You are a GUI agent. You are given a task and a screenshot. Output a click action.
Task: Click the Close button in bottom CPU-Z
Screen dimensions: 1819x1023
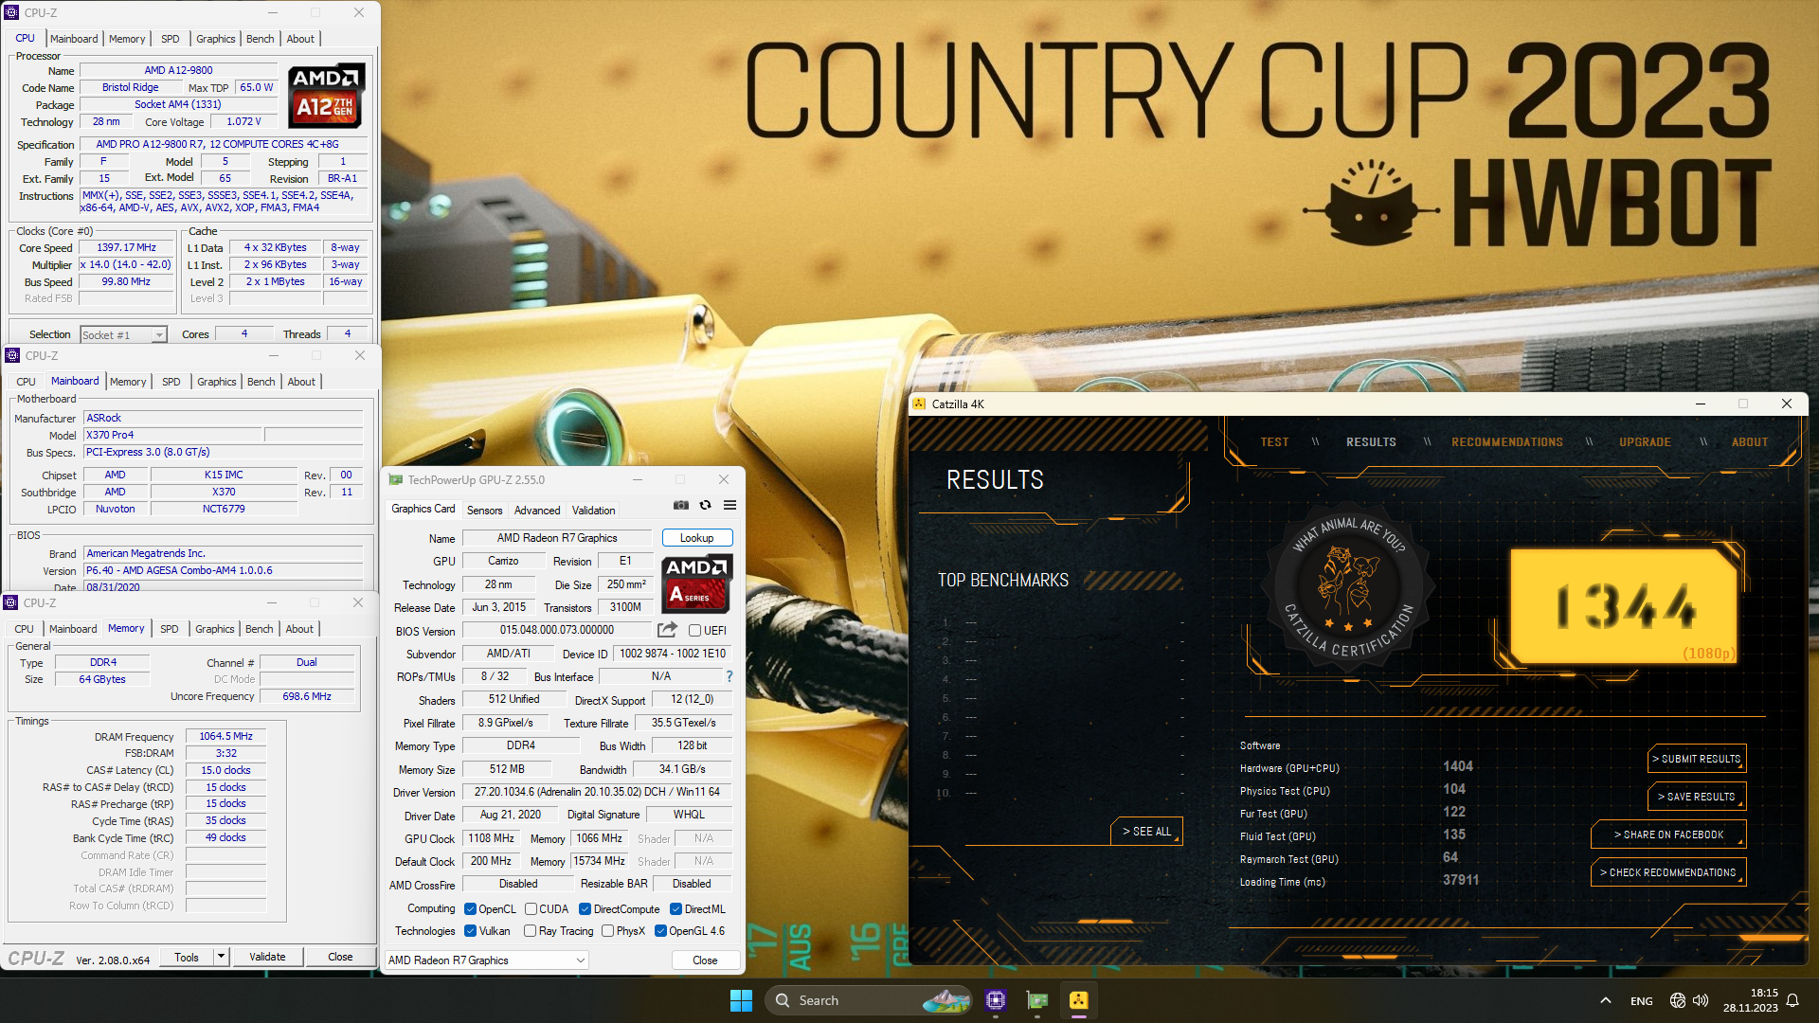pyautogui.click(x=340, y=957)
